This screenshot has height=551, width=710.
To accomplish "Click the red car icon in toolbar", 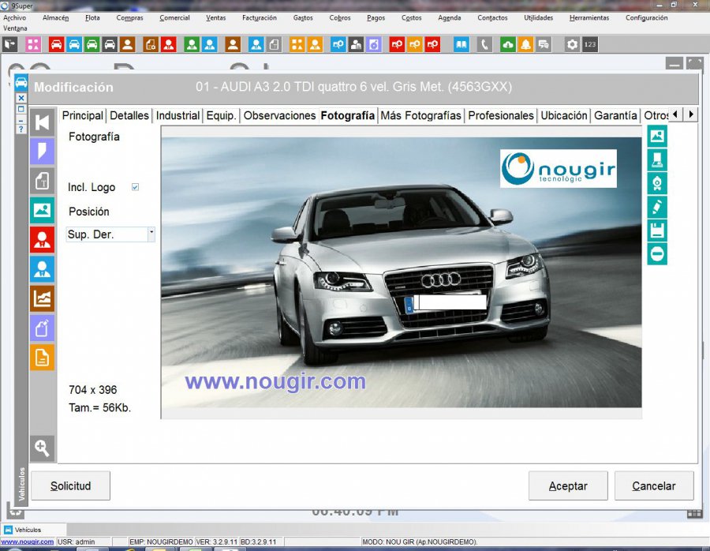I will [x=56, y=44].
